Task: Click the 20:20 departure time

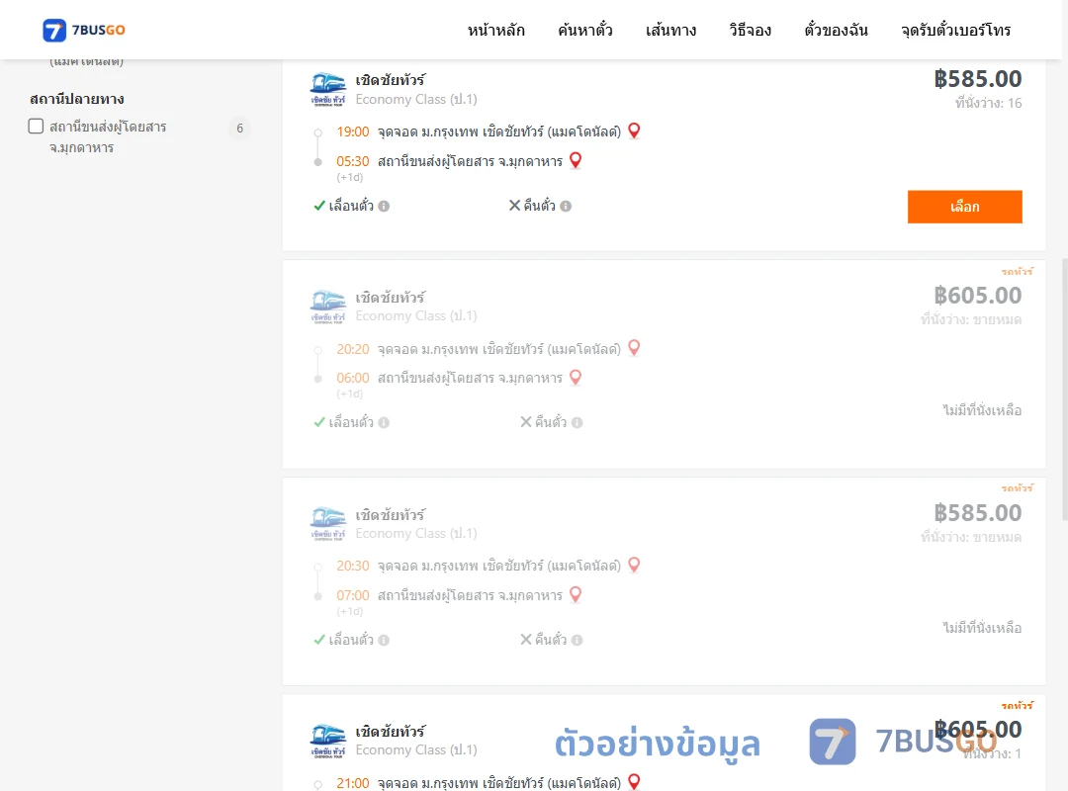Action: pyautogui.click(x=353, y=349)
